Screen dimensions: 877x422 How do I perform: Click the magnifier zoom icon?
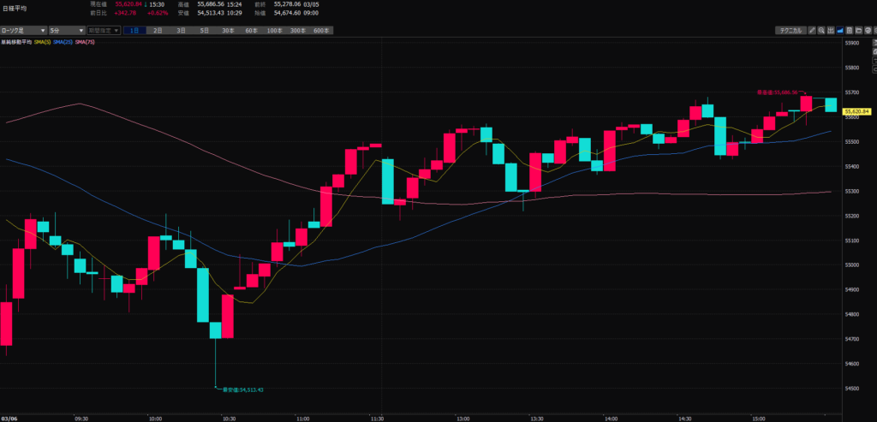click(820, 30)
